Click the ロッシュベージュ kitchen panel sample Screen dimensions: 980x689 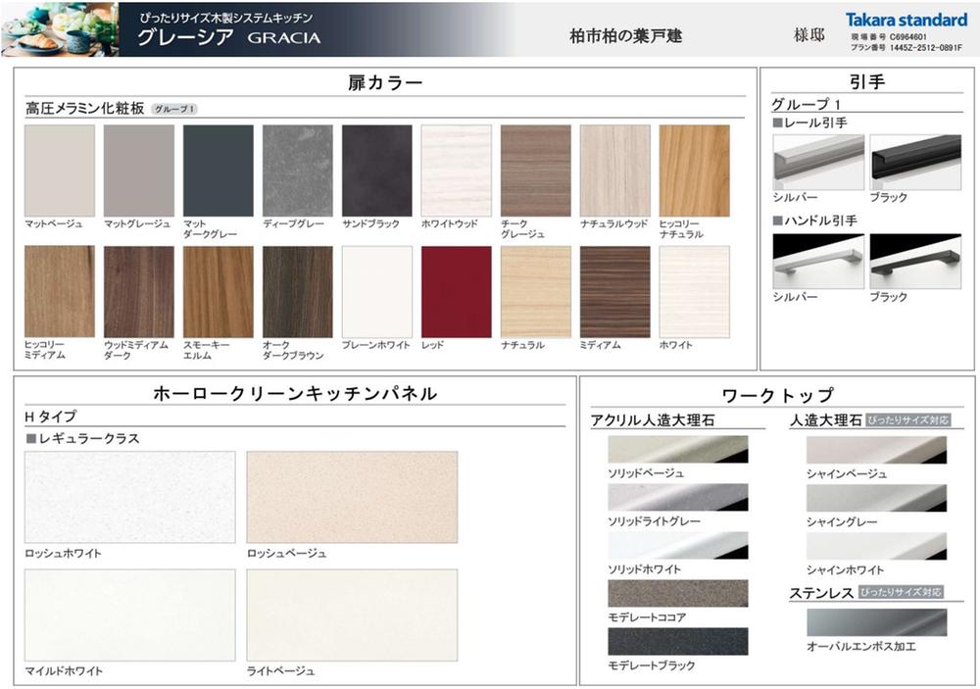(352, 497)
